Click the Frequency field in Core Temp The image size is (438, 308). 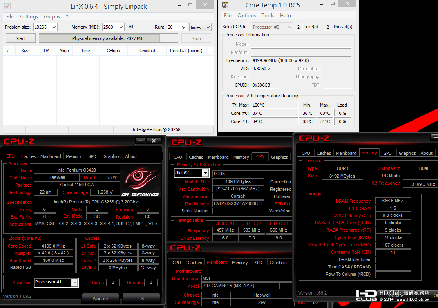tap(301, 60)
